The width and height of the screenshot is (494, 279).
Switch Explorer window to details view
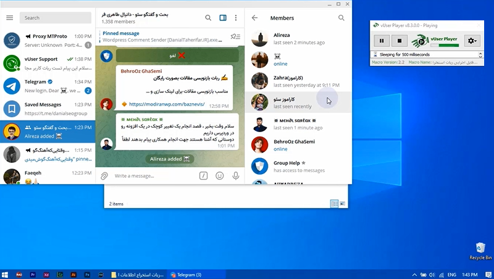point(334,204)
